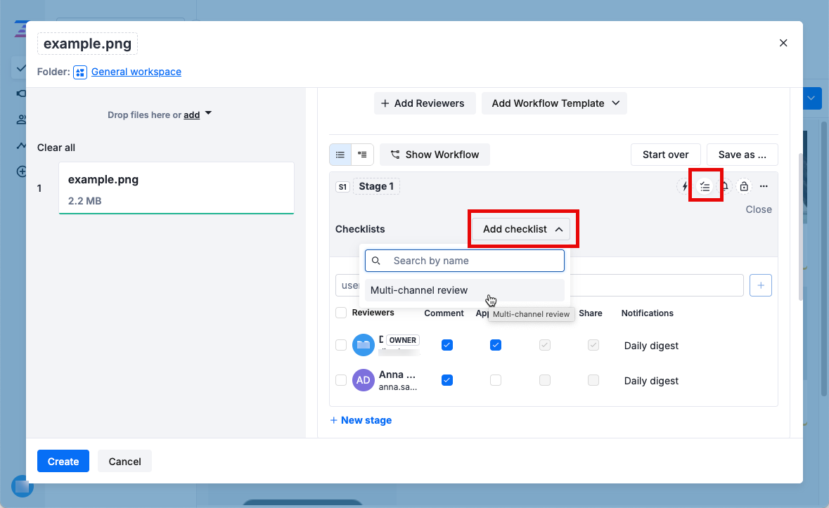The width and height of the screenshot is (829, 508).
Task: Click the dialog's vertical scrollbar
Action: point(800,227)
